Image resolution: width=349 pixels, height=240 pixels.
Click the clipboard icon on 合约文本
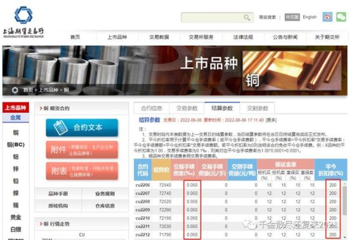(x=60, y=128)
